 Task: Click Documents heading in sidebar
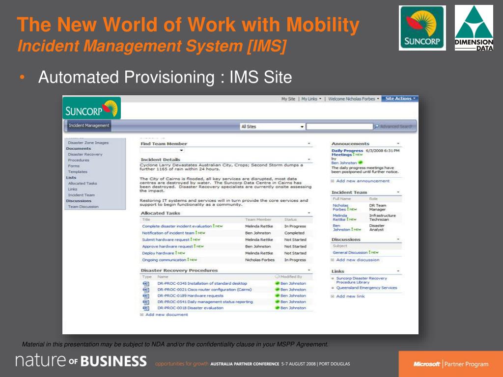tap(79, 148)
